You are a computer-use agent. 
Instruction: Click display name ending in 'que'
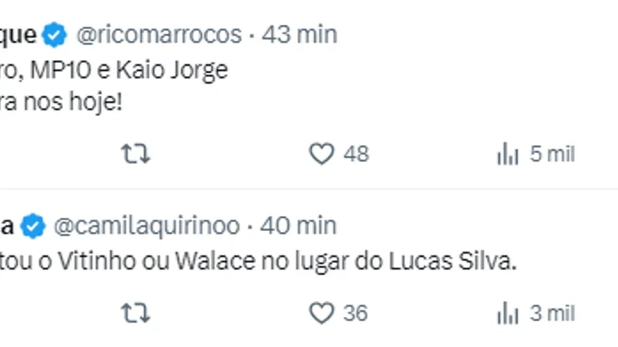click(18, 35)
